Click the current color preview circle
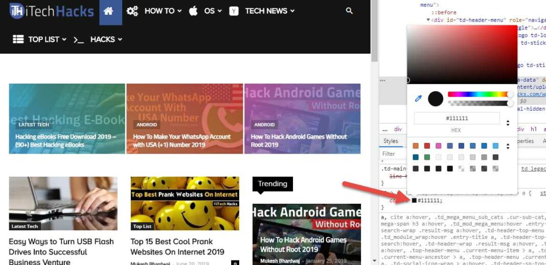 pos(435,99)
